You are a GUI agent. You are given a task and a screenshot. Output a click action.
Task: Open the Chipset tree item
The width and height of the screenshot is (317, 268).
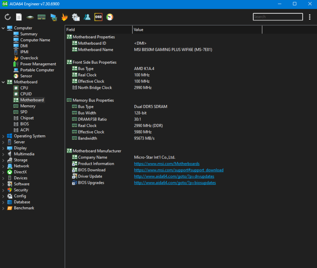tap(27, 118)
